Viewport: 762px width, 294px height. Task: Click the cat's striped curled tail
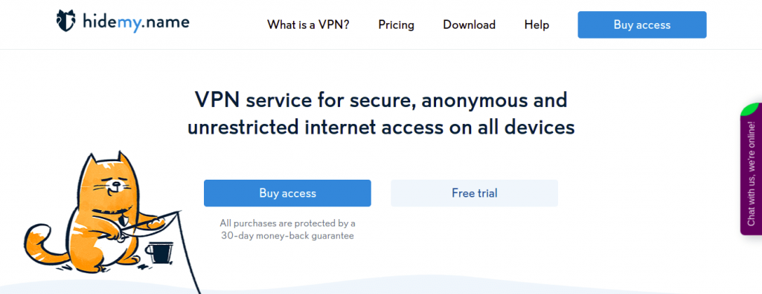42,244
